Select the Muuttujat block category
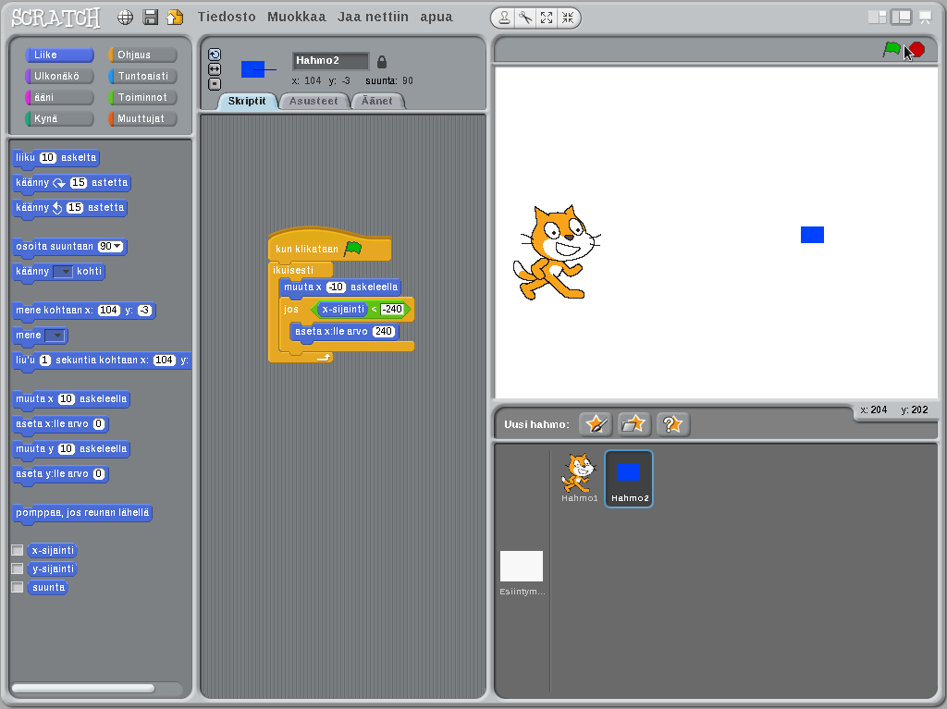Viewport: 947px width, 709px height. point(142,118)
